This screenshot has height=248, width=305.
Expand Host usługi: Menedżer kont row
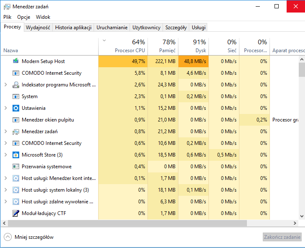[6, 178]
